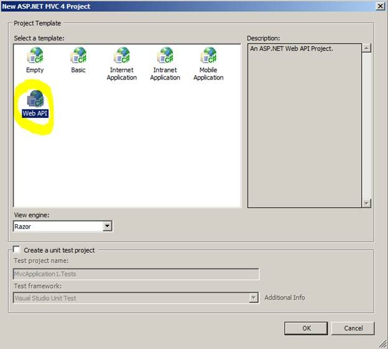388x349 pixels.
Task: Click the Test project name field
Action: coord(136,274)
